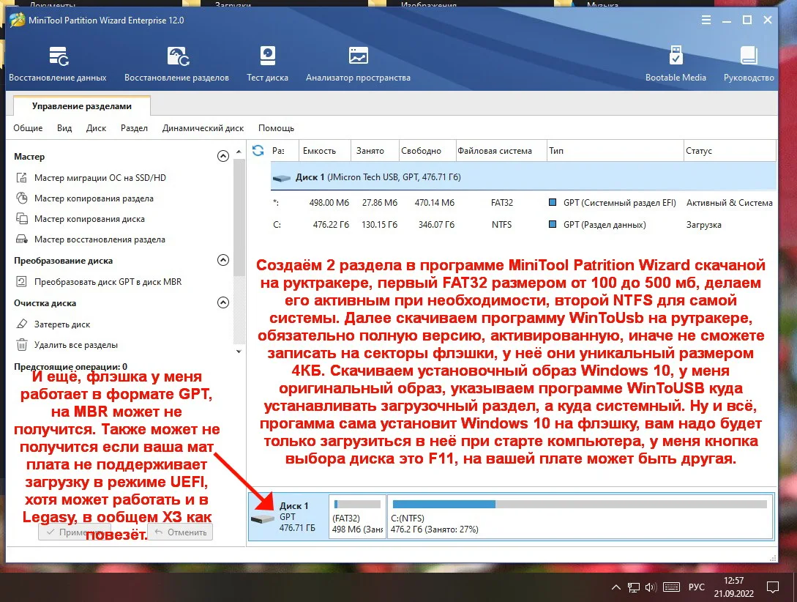Click Затереть диск
Screen dimensions: 797x602
[x=53, y=324]
